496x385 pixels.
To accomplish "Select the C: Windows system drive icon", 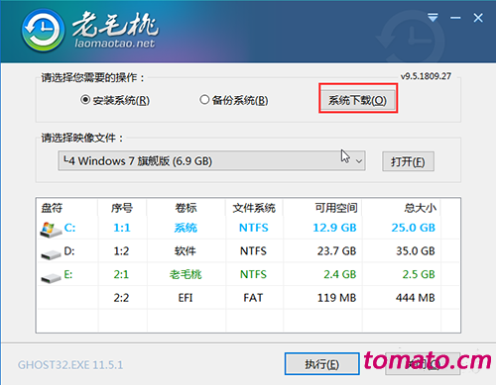I will click(51, 230).
